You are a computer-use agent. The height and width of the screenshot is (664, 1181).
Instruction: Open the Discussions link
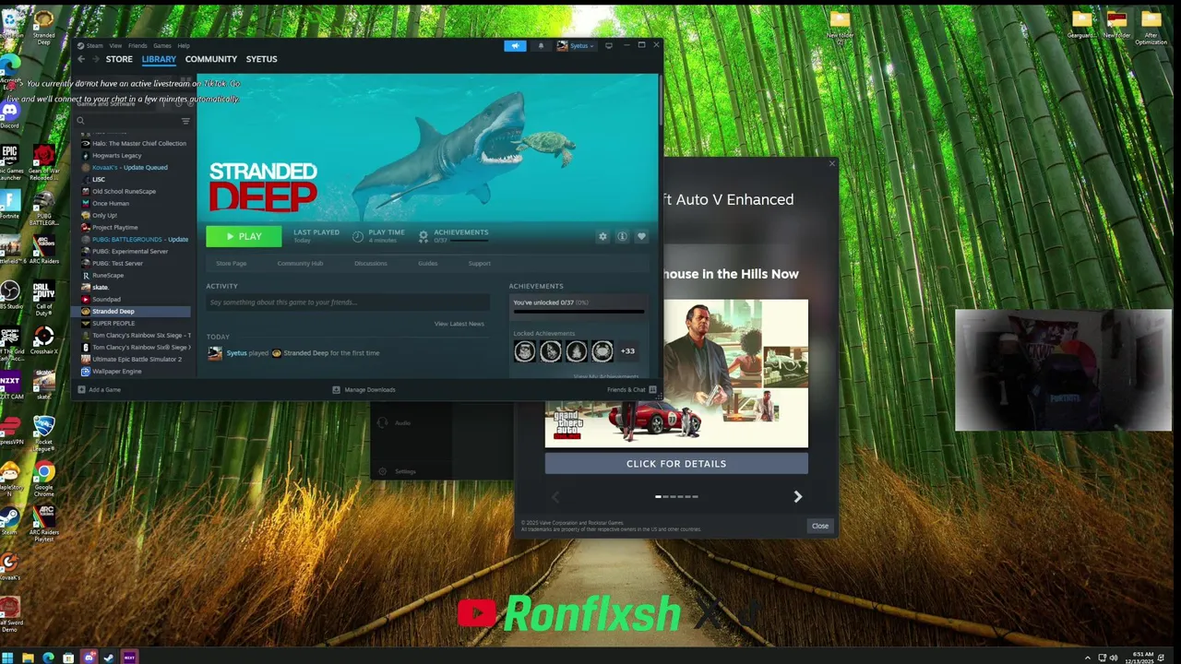click(x=371, y=264)
